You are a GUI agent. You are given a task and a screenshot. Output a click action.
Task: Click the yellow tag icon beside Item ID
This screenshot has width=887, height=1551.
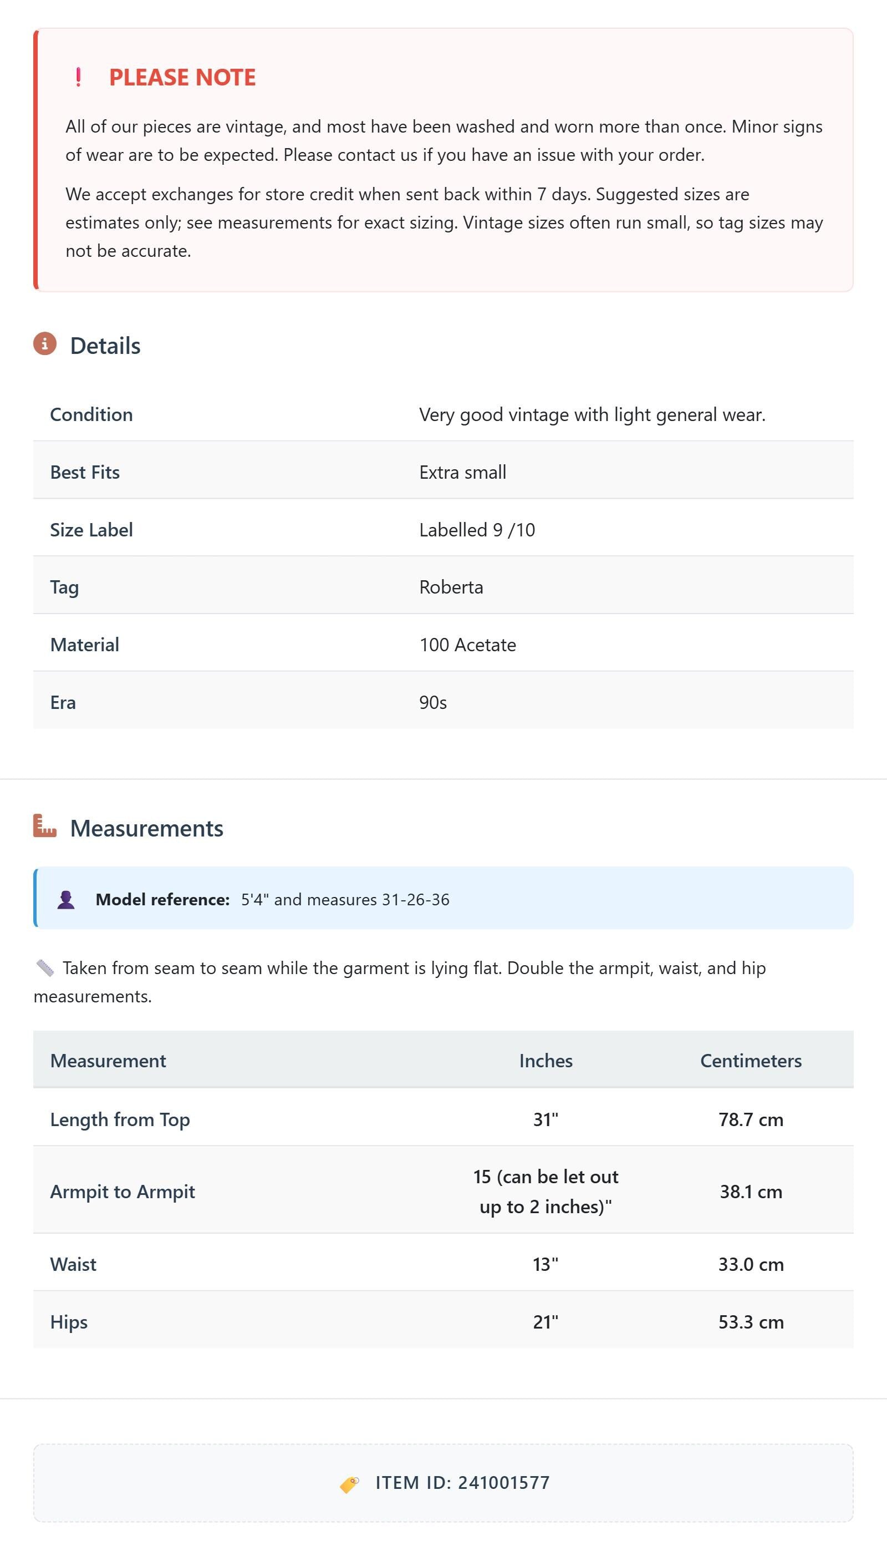coord(349,1483)
